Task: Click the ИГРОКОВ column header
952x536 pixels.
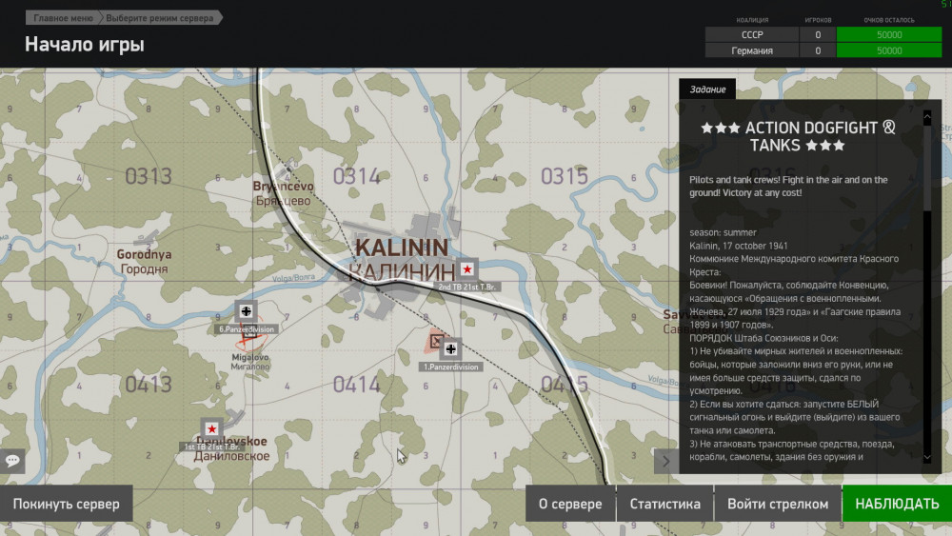Action: tap(818, 20)
